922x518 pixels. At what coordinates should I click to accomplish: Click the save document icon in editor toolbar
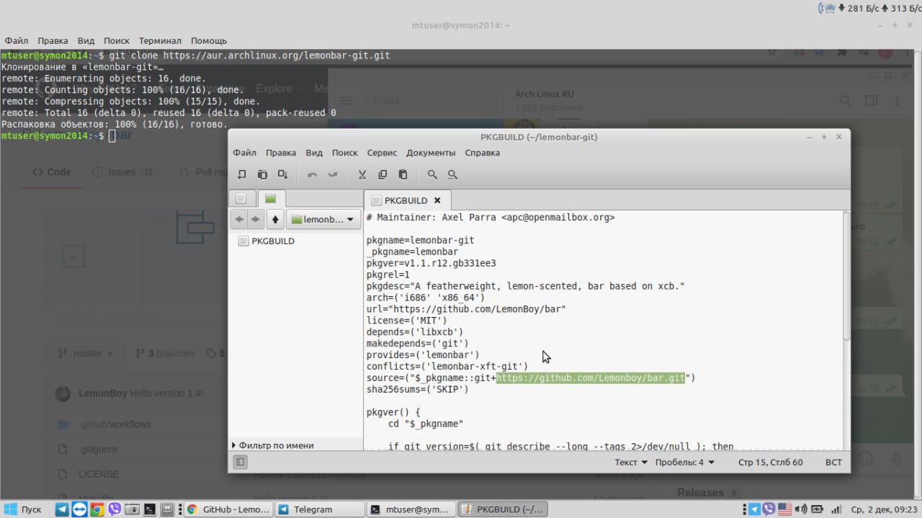tap(283, 174)
